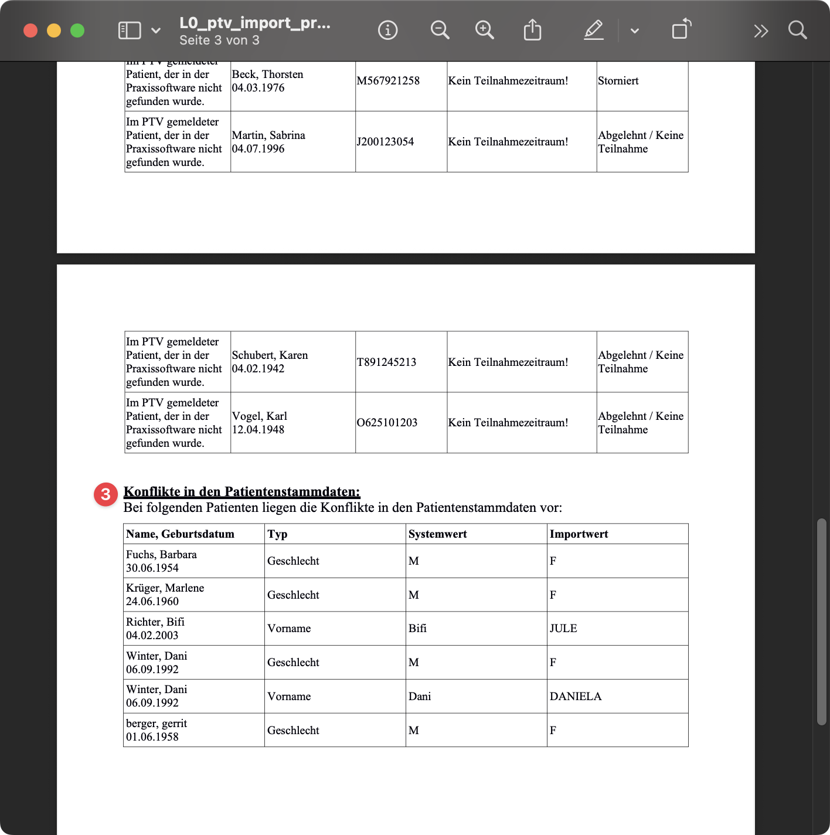The width and height of the screenshot is (830, 835).
Task: Click the red number 3 annotation badge
Action: [x=106, y=494]
